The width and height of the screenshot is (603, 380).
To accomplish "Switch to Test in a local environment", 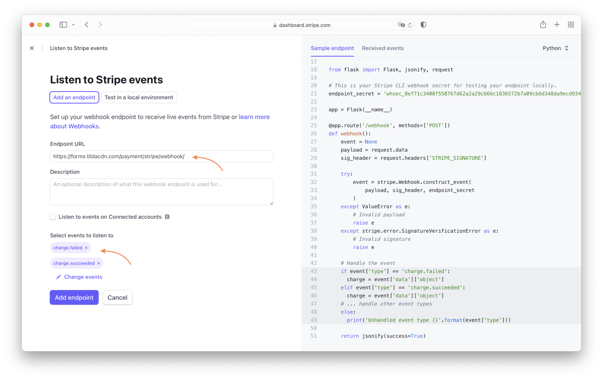I will tap(139, 97).
